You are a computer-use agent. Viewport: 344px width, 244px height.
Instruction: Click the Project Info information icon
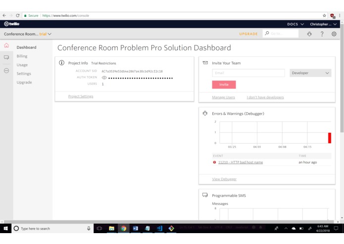pos(62,63)
